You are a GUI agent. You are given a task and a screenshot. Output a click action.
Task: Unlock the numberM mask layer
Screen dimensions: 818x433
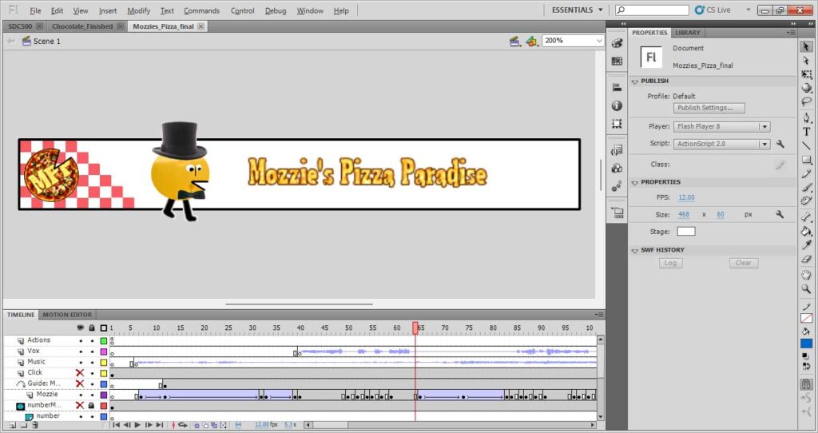coord(91,405)
